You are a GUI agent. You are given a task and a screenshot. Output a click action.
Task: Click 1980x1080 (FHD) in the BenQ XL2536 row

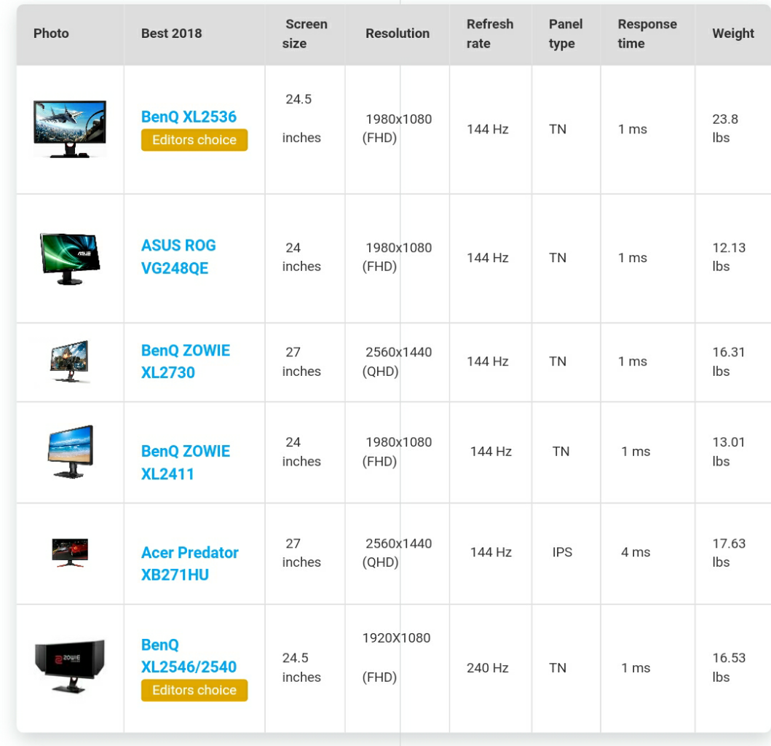[x=397, y=128]
